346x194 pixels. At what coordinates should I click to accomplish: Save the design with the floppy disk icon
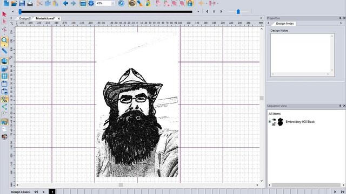point(22,3)
